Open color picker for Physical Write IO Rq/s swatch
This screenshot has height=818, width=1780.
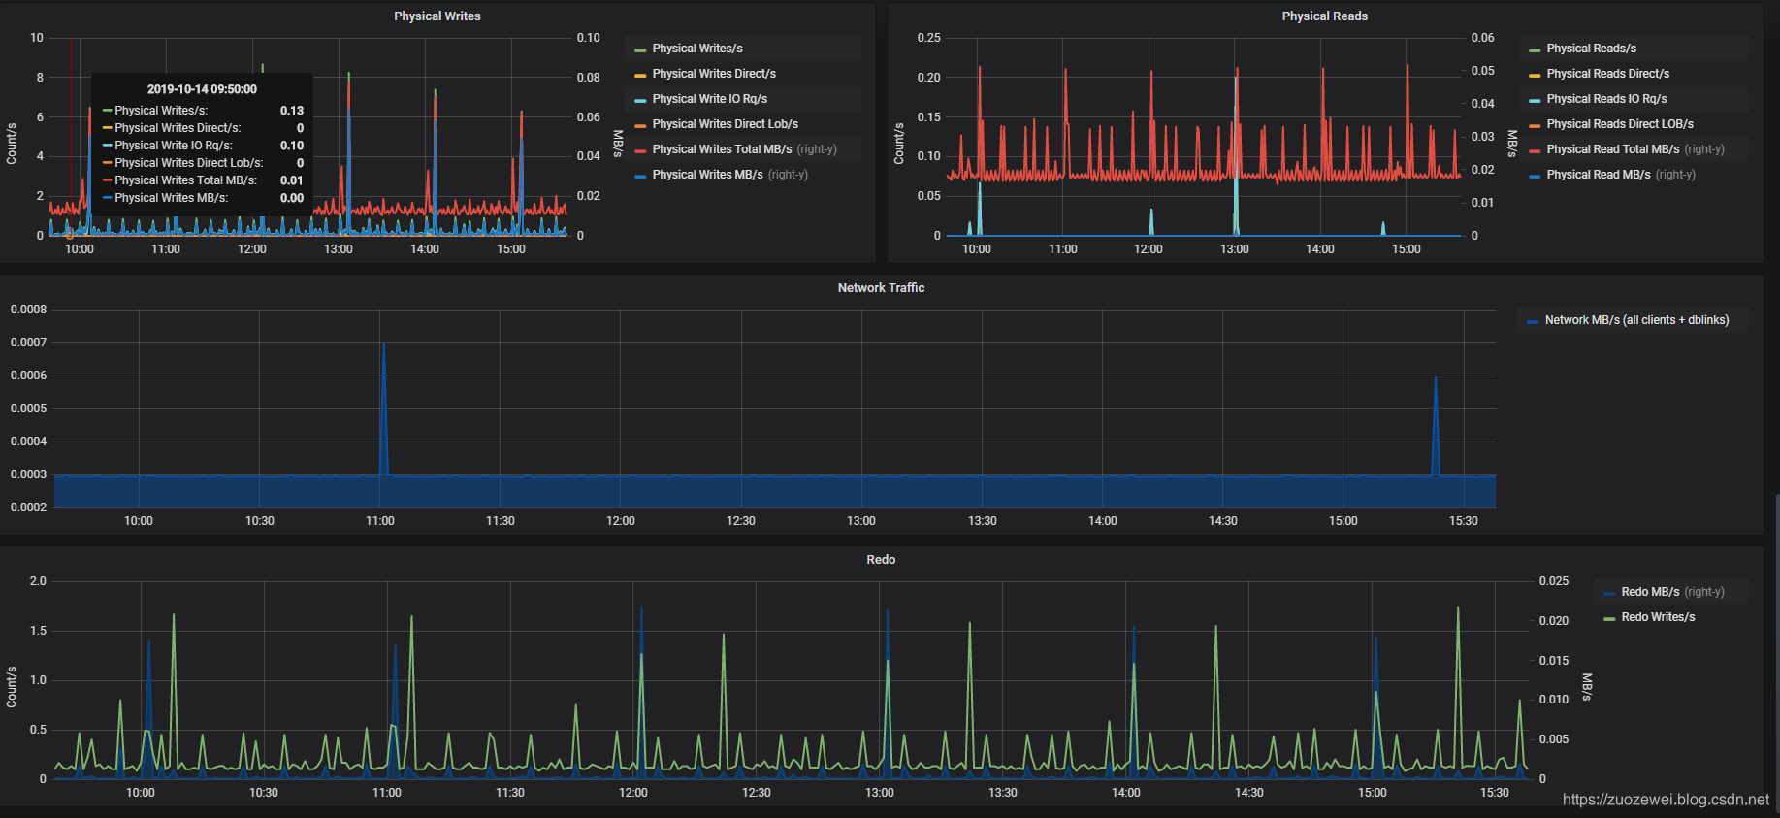click(x=640, y=100)
